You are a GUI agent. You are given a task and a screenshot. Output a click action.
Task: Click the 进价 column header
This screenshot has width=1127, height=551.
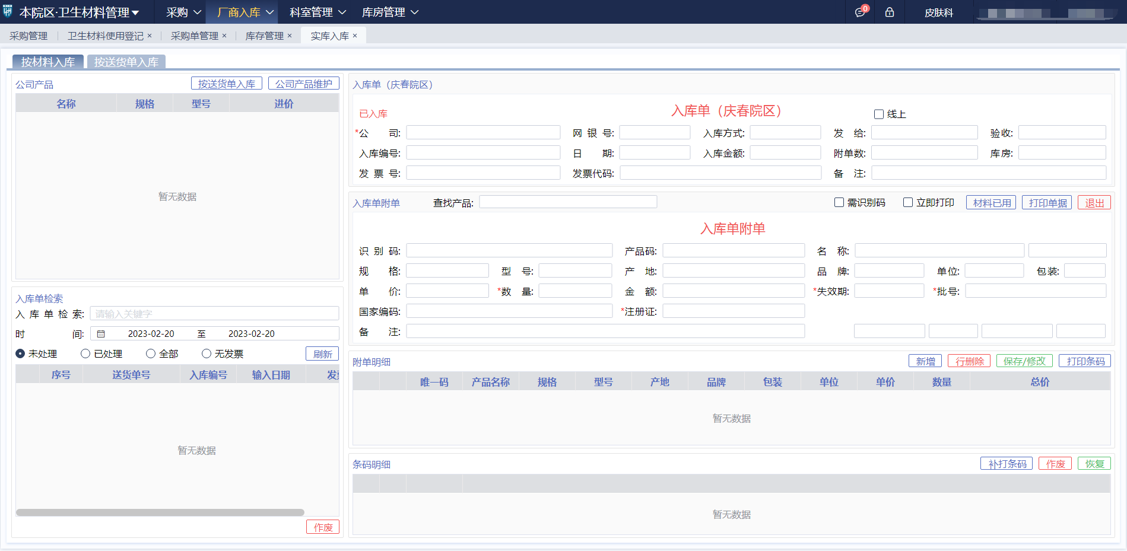tap(284, 104)
